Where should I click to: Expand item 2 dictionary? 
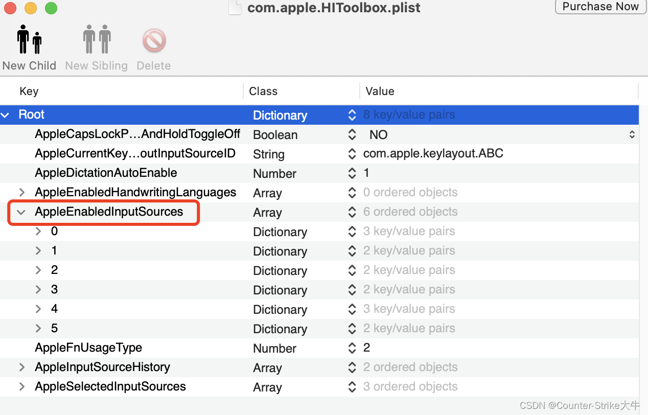[x=38, y=270]
